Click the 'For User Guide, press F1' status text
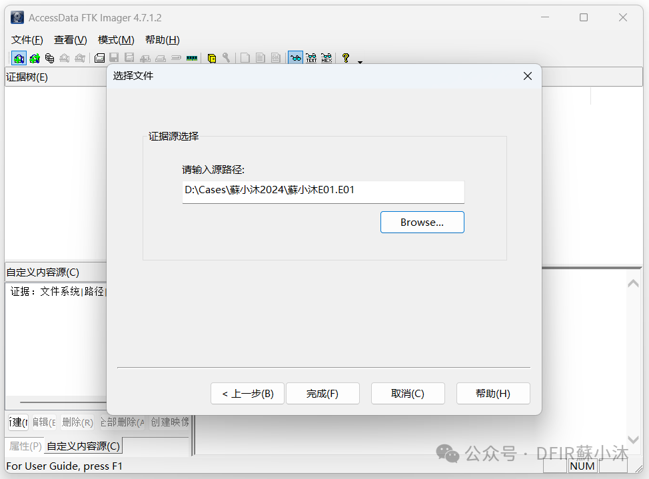The width and height of the screenshot is (649, 479). [65, 466]
